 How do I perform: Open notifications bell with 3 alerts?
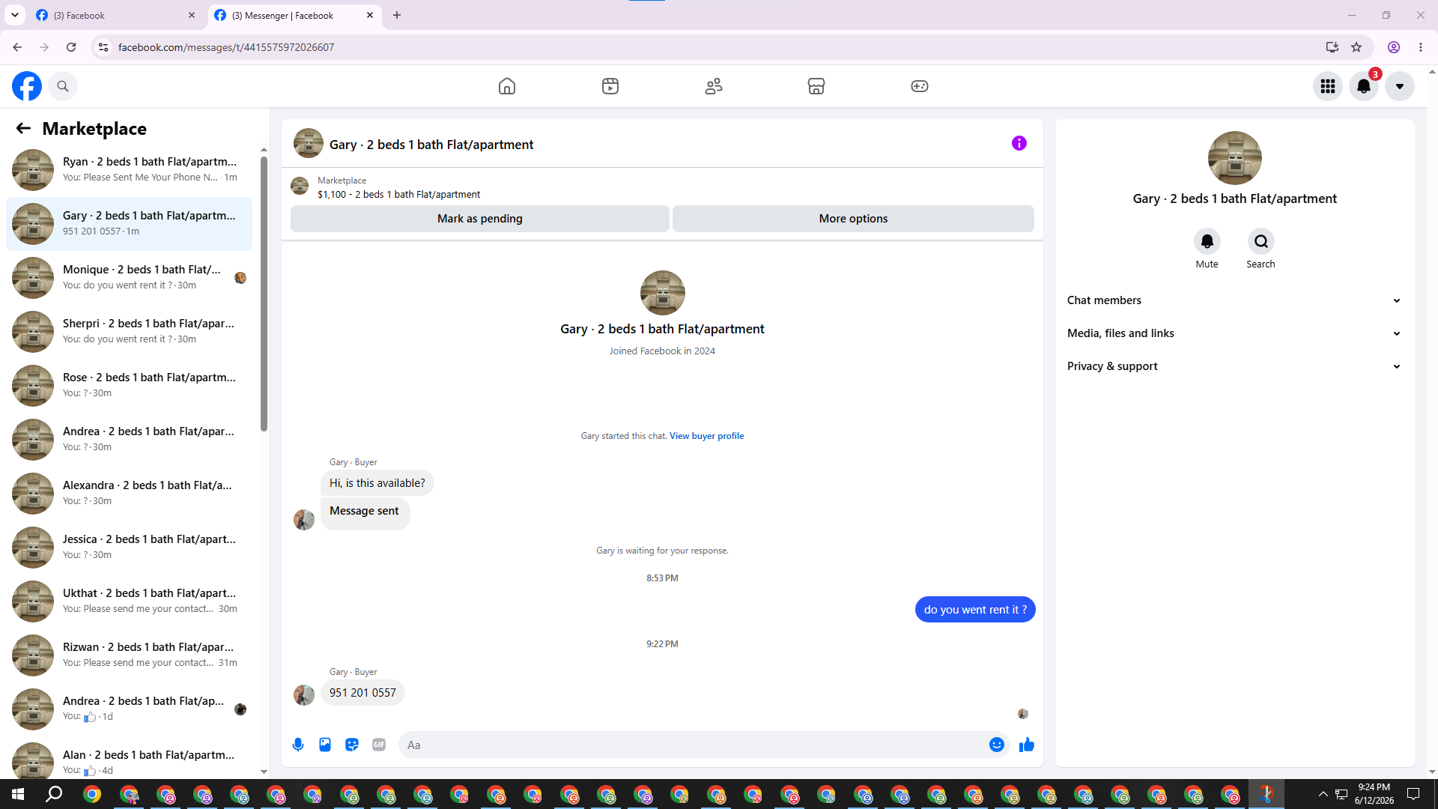tap(1364, 86)
